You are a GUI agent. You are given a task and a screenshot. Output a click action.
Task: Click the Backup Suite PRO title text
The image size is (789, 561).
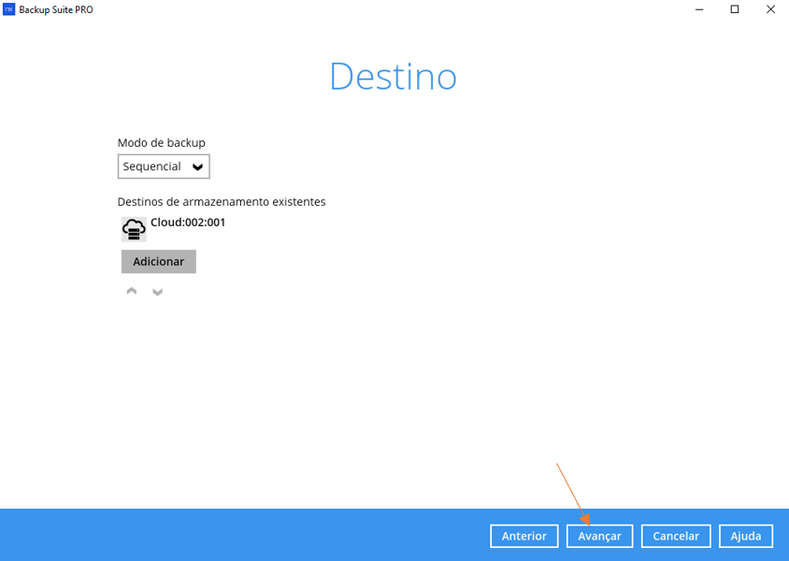[x=56, y=9]
